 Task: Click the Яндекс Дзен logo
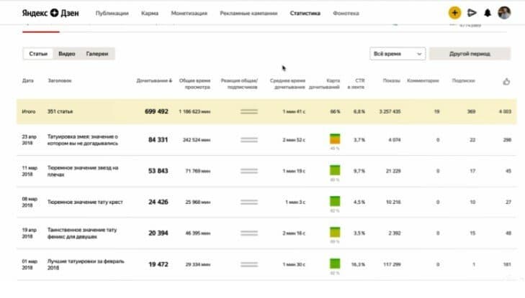[x=50, y=13]
